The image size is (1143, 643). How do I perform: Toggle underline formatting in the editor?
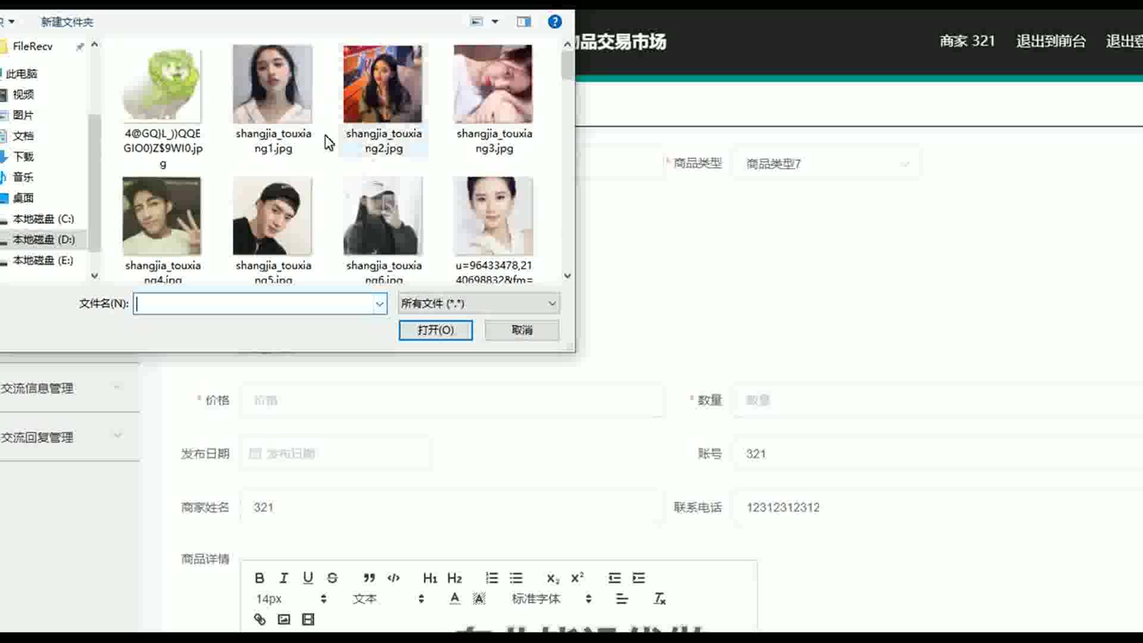(308, 578)
